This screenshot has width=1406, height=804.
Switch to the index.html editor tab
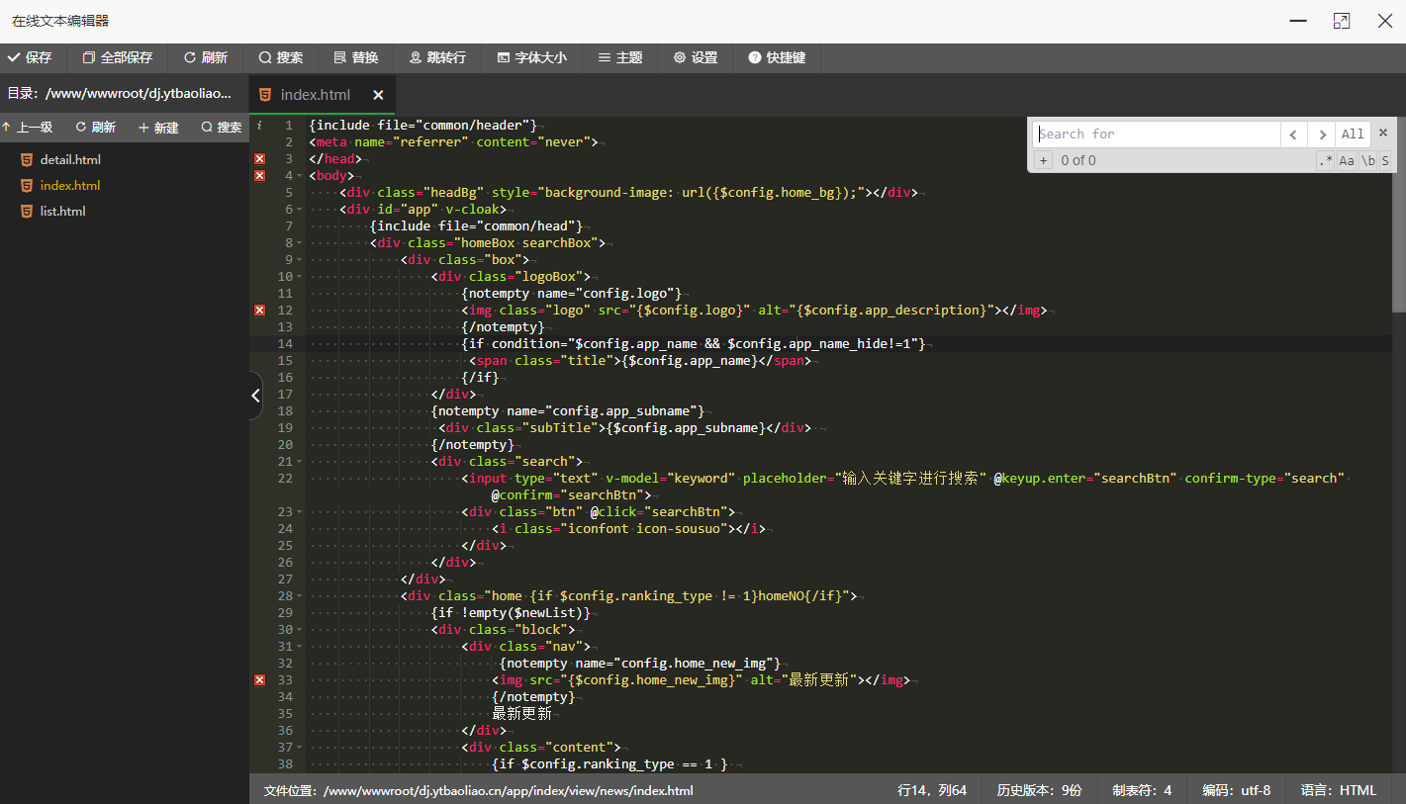pyautogui.click(x=315, y=95)
